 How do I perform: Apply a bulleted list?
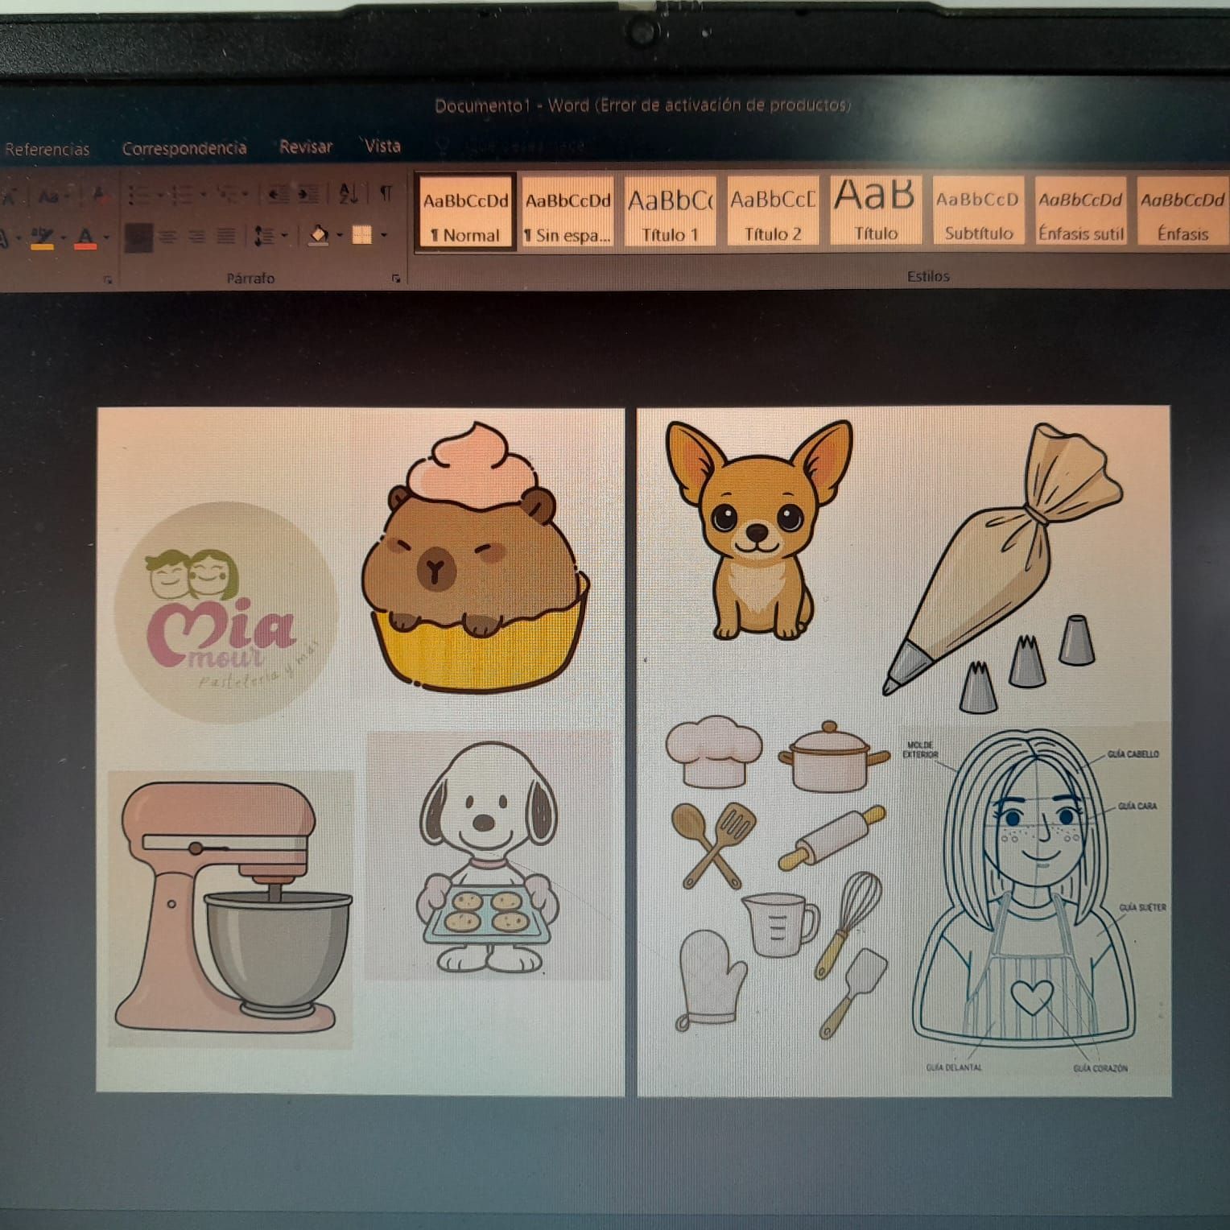pos(139,195)
